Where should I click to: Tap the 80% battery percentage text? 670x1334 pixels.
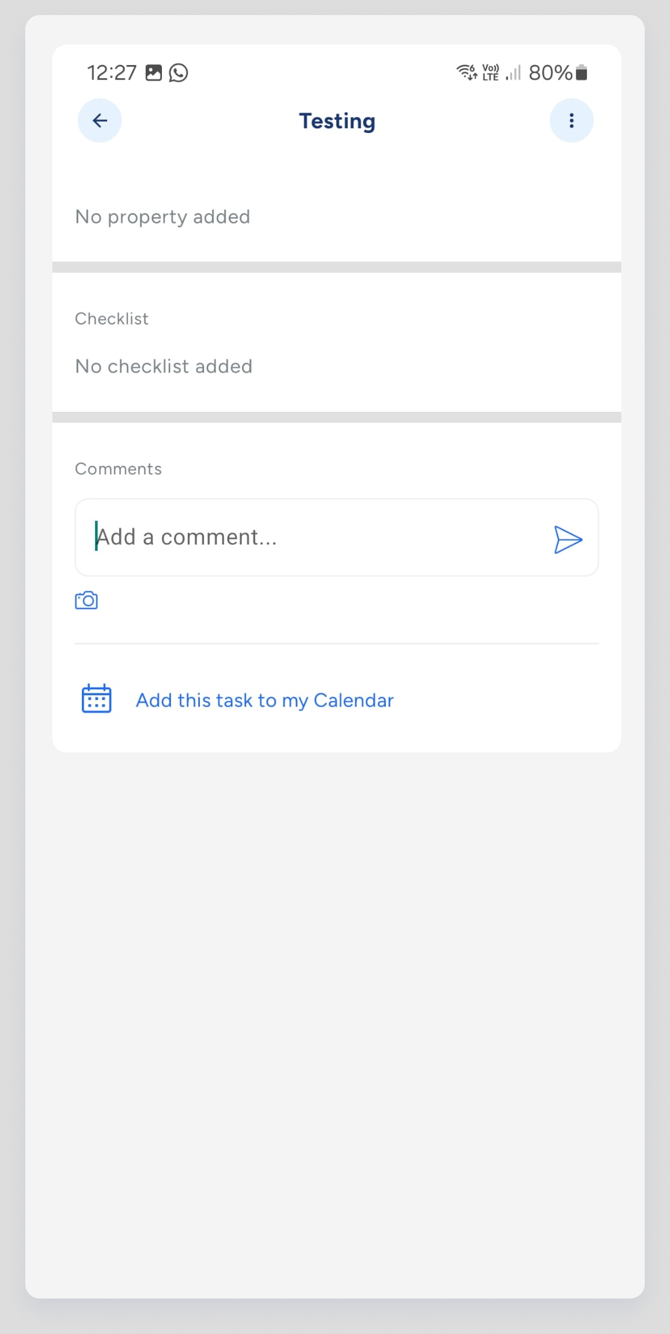pos(550,73)
